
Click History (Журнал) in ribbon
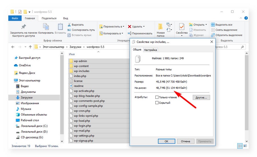196,35
